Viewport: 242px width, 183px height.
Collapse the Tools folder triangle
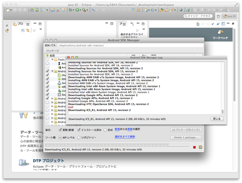point(52,59)
